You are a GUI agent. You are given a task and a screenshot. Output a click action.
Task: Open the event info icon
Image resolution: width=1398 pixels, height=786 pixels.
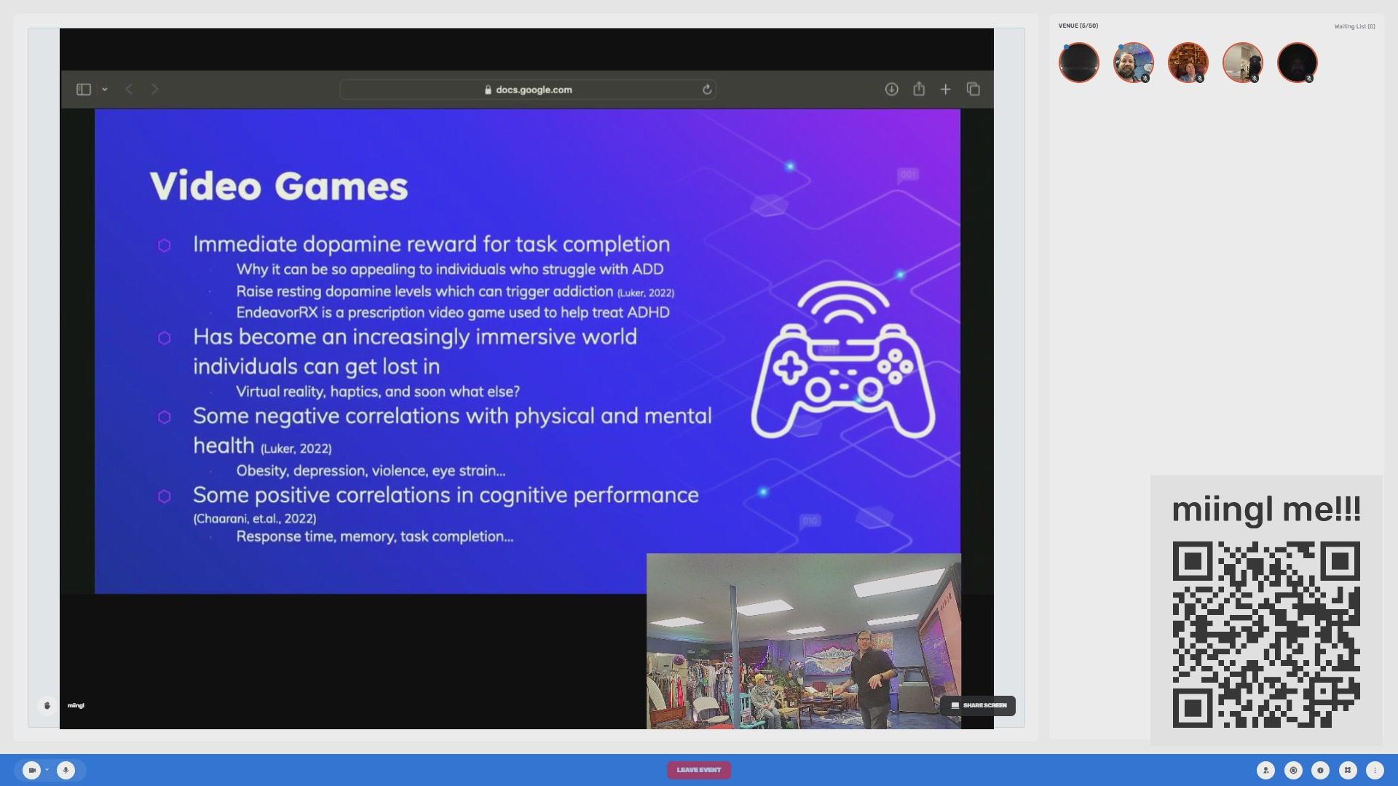click(x=1320, y=770)
